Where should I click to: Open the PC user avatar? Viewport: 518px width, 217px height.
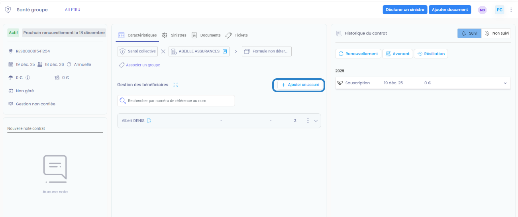click(499, 10)
